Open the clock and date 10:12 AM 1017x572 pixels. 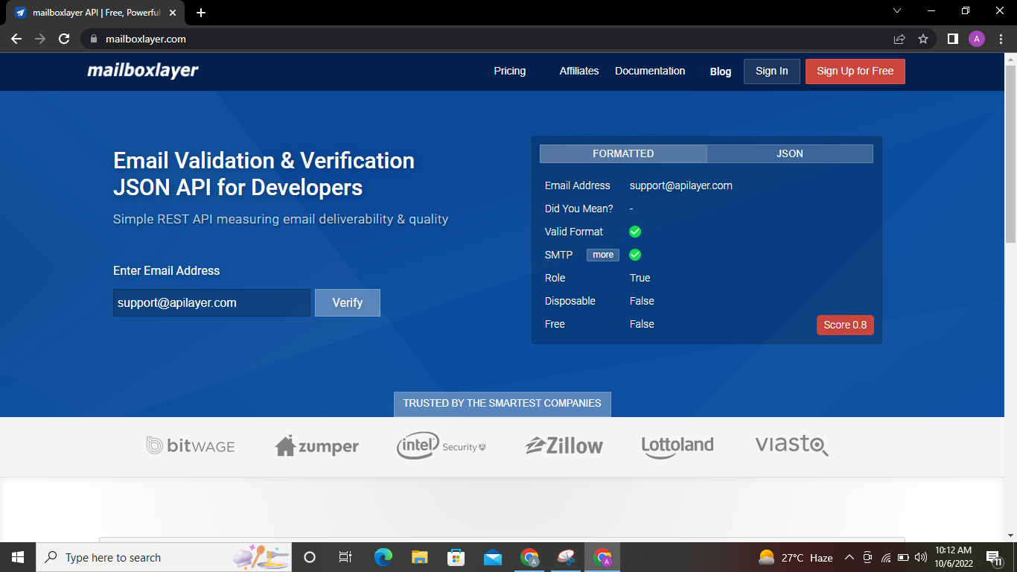pos(954,557)
